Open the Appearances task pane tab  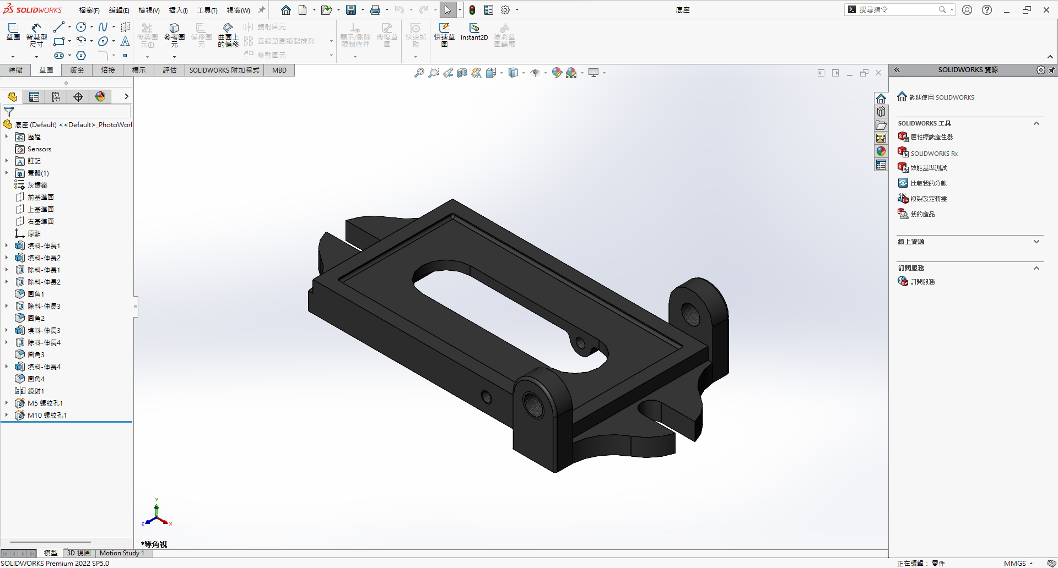(881, 151)
